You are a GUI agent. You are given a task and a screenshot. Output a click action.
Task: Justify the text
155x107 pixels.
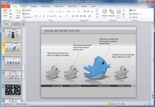click(x=84, y=16)
